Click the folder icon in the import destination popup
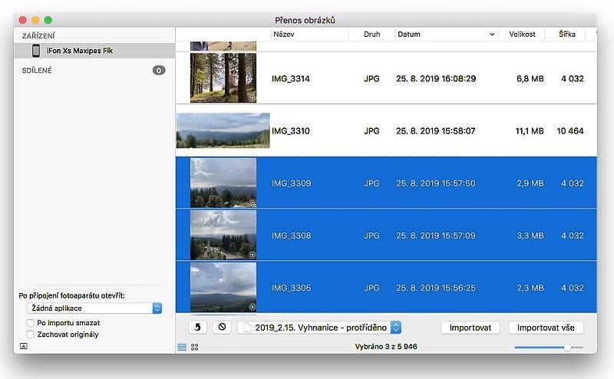 coord(247,328)
